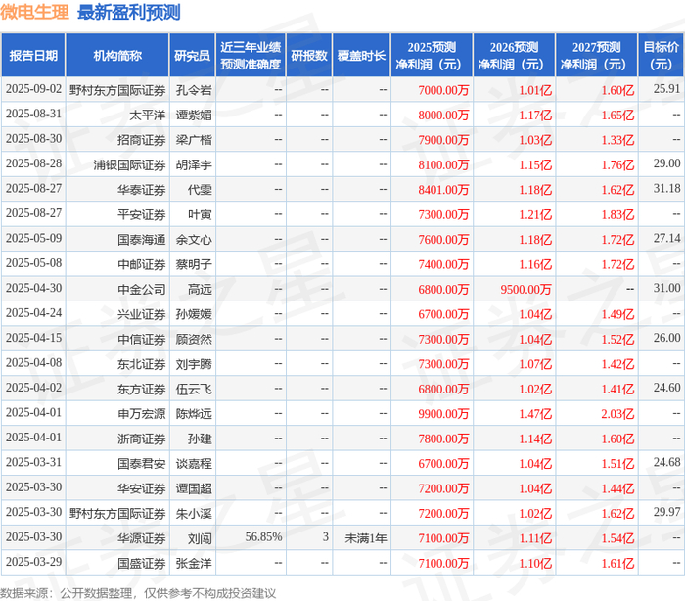The width and height of the screenshot is (685, 601).
Task: Select the 报告日期 column header
Action: [x=33, y=56]
